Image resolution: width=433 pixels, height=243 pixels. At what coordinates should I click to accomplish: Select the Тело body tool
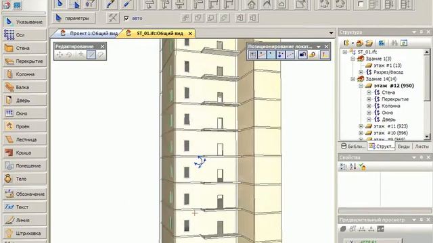24,179
